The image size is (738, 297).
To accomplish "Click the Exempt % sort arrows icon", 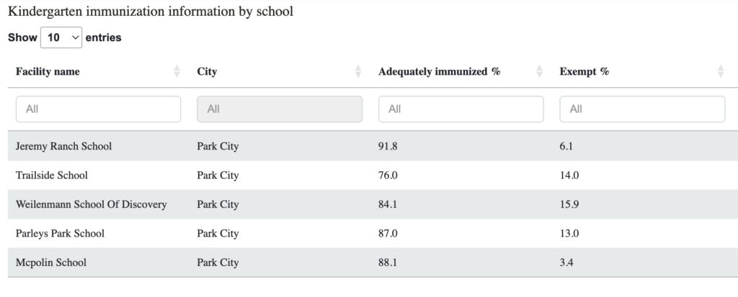I will click(x=721, y=71).
